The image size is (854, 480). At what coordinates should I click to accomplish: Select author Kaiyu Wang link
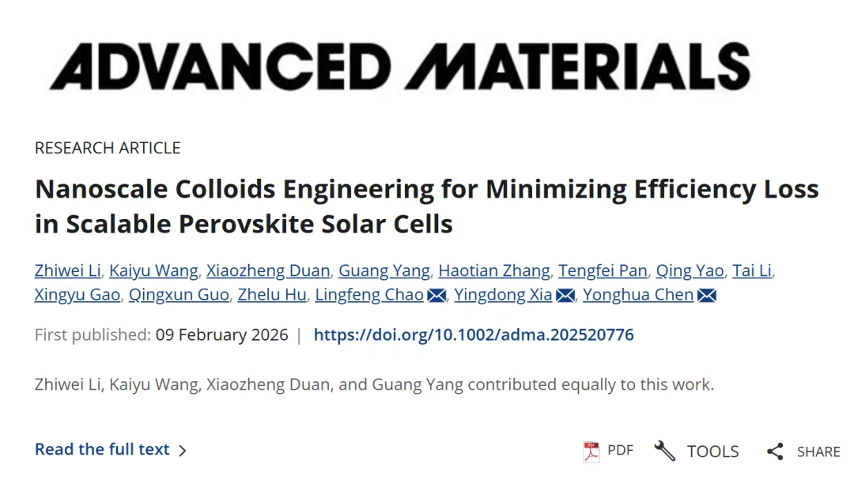[153, 270]
